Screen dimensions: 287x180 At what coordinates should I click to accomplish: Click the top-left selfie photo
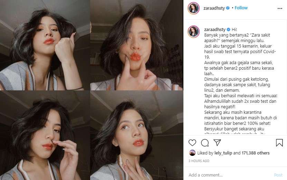coord(45,45)
